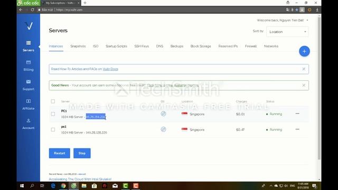The height and width of the screenshot is (190, 338).
Task: Open Task View in taskbar
Action: tap(42, 186)
